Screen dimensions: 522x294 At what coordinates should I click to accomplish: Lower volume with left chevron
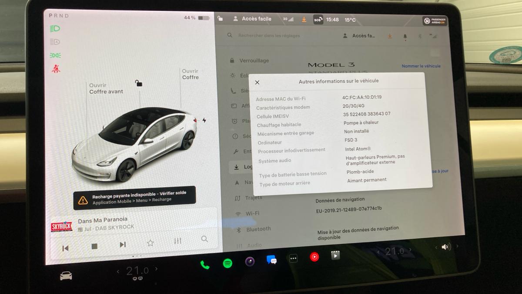[437, 247]
